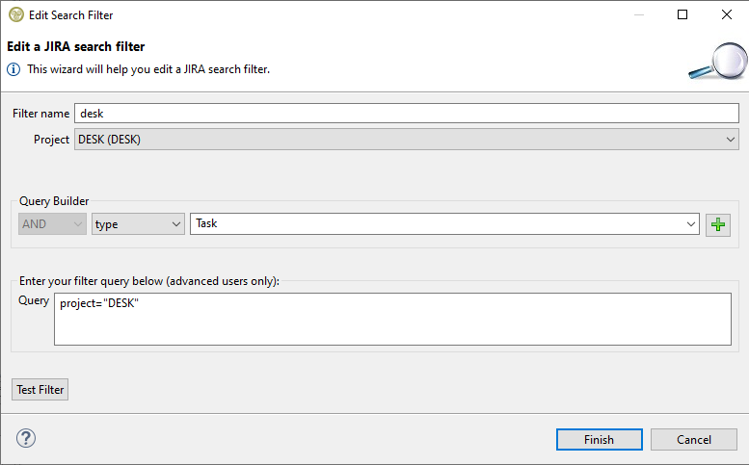Click the "Edit Search Filter" title bar text
Viewport: 749px width, 465px height.
pos(70,15)
